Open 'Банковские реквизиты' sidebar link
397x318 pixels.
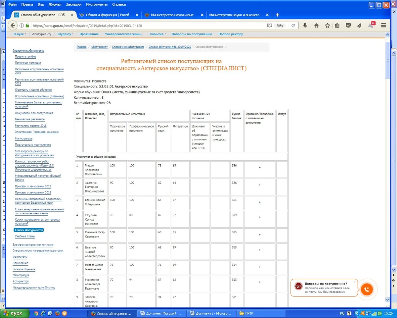[30, 119]
